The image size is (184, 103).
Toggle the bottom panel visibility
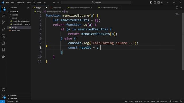click(155, 3)
